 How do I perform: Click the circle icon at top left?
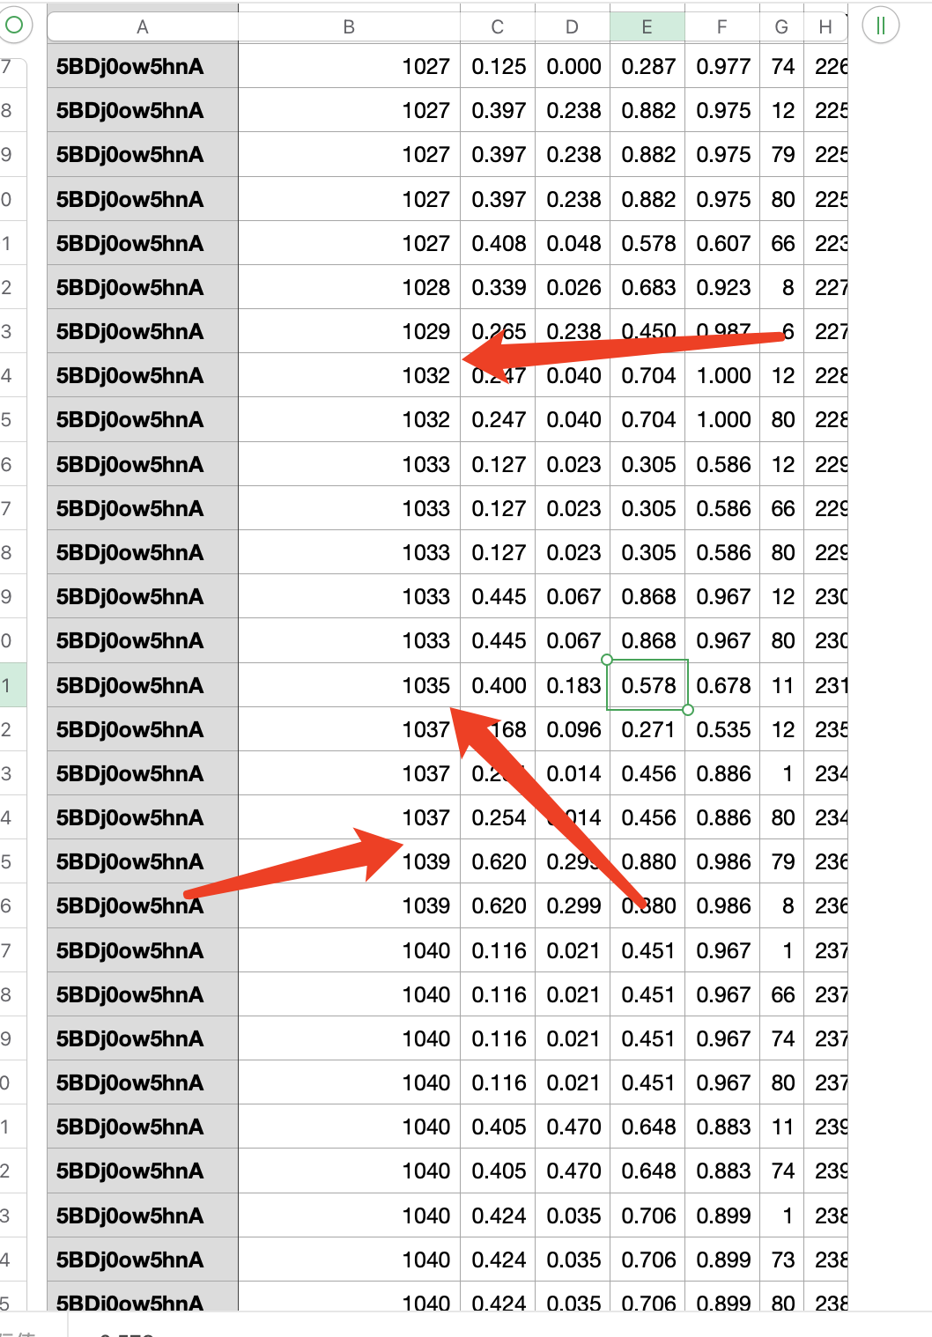[x=14, y=26]
